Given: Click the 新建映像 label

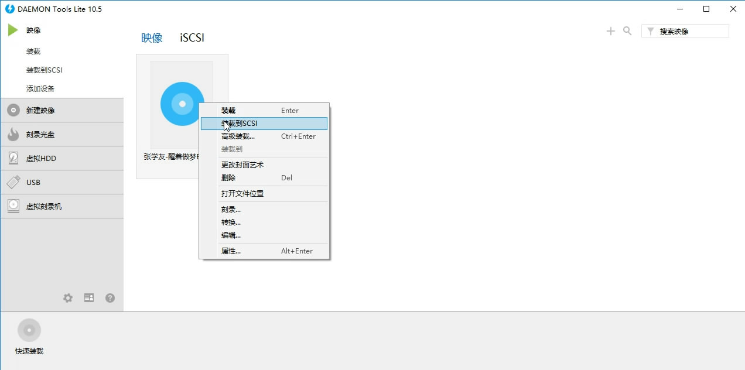Looking at the screenshot, I should pos(40,111).
